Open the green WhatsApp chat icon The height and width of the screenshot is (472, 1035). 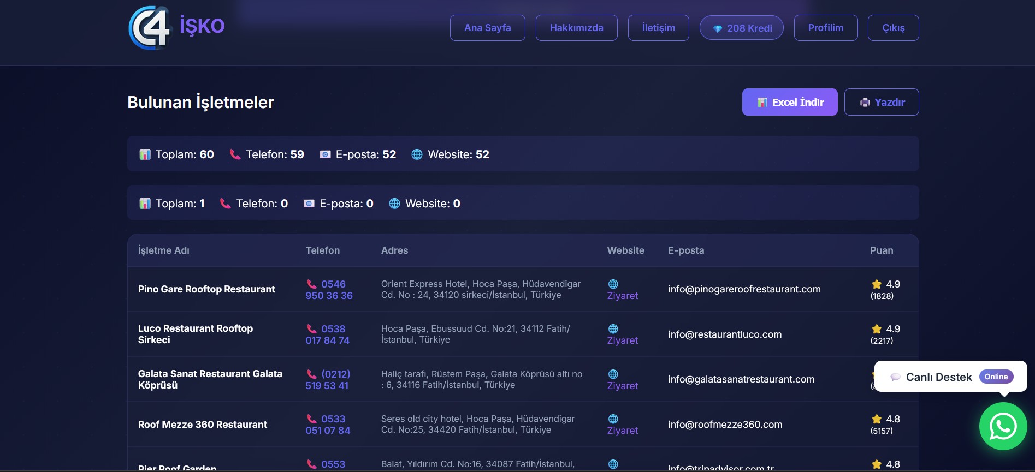[1003, 426]
